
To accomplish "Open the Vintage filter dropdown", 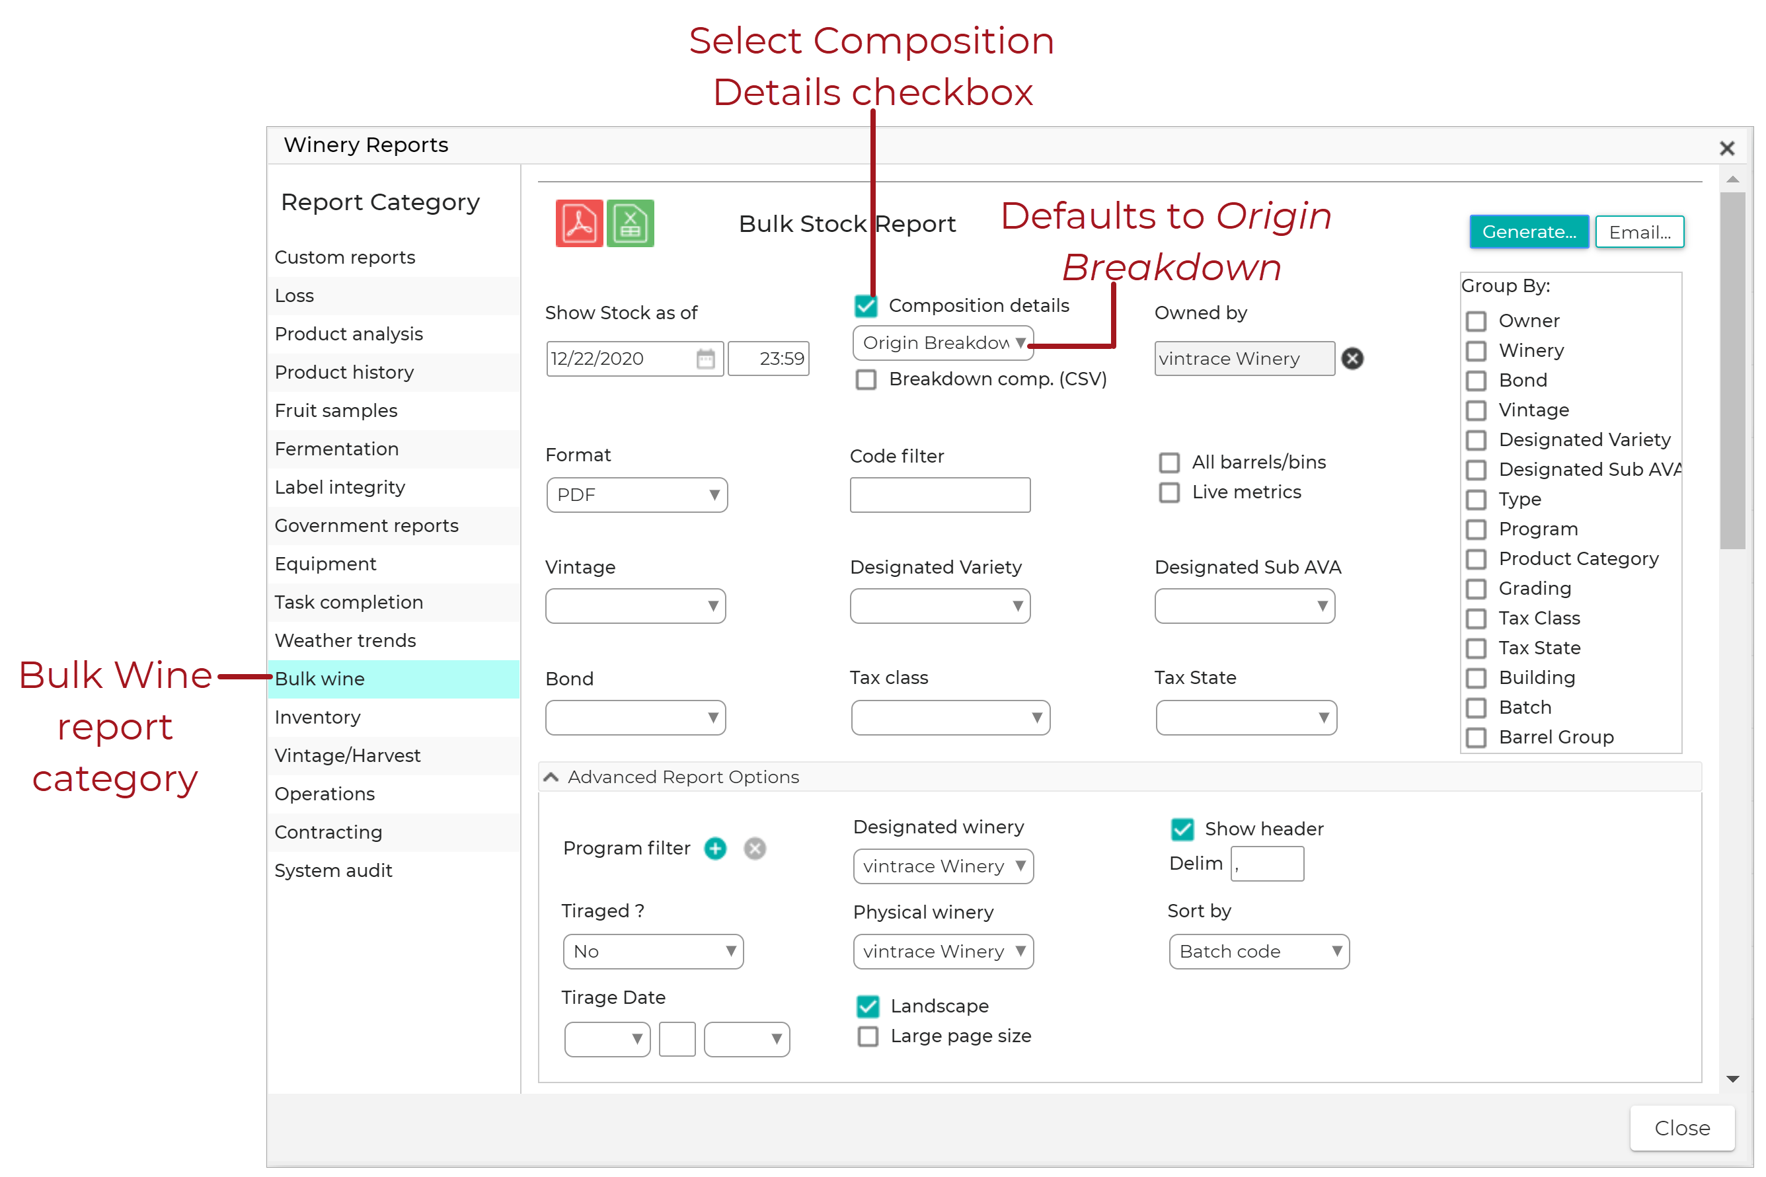I will (x=635, y=605).
